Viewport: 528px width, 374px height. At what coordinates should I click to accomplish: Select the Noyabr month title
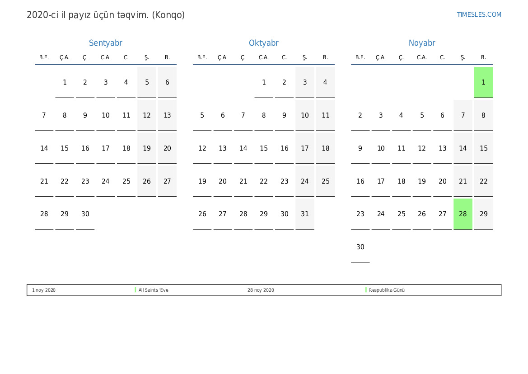tap(421, 43)
